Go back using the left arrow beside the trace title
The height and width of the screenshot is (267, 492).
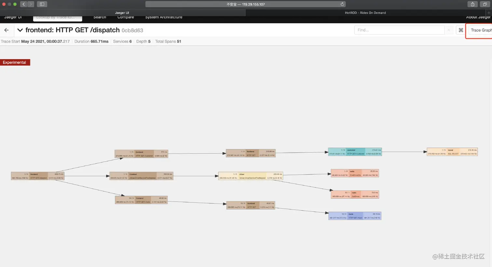click(7, 30)
